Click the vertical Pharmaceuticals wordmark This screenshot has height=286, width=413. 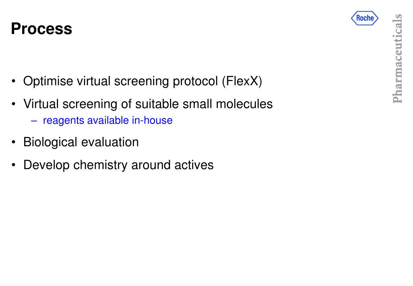[x=397, y=59]
